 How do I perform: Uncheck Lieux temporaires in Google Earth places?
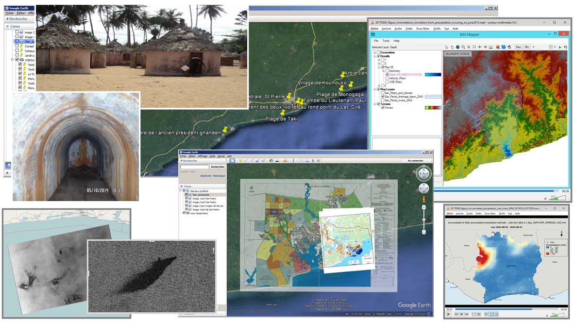point(184,213)
